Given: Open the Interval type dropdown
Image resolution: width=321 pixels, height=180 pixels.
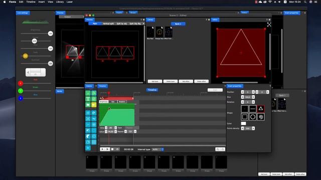Looking at the screenshot, I should tap(158, 149).
